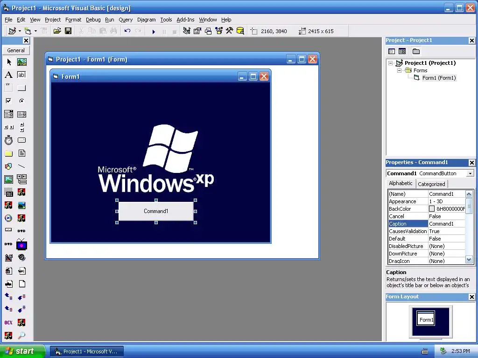This screenshot has width=478, height=358.
Task: Select the CheckBox control in the toolbox
Action: pos(9,101)
